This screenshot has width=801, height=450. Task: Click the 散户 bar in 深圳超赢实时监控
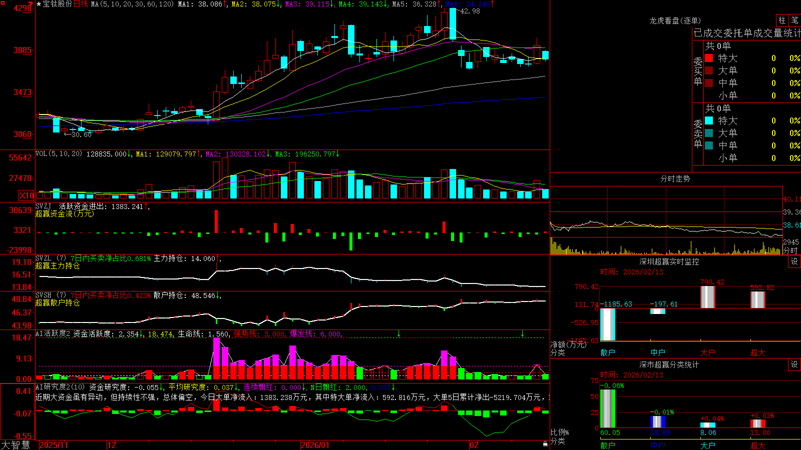(608, 324)
